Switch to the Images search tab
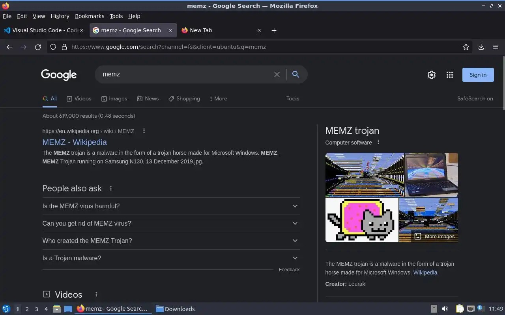The width and height of the screenshot is (505, 315). [114, 99]
